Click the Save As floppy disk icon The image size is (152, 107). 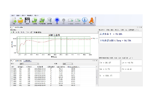click(27, 20)
